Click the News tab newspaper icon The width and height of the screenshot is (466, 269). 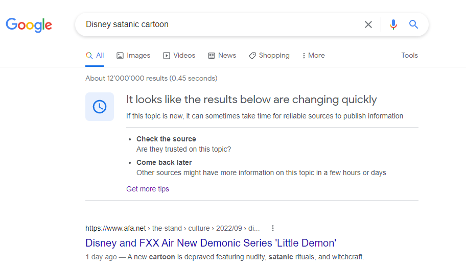coord(212,56)
